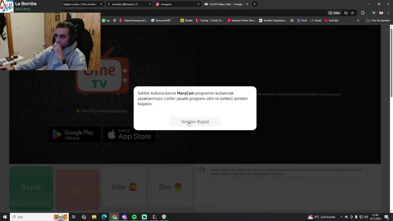Close the OmeTV Video Chat tab
Image resolution: width=393 pixels, height=221 pixels.
[x=247, y=4]
